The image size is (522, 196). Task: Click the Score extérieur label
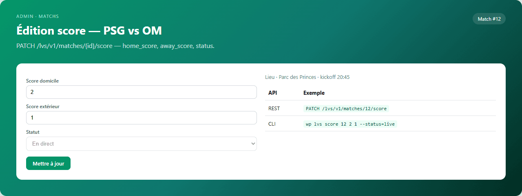(x=43, y=107)
